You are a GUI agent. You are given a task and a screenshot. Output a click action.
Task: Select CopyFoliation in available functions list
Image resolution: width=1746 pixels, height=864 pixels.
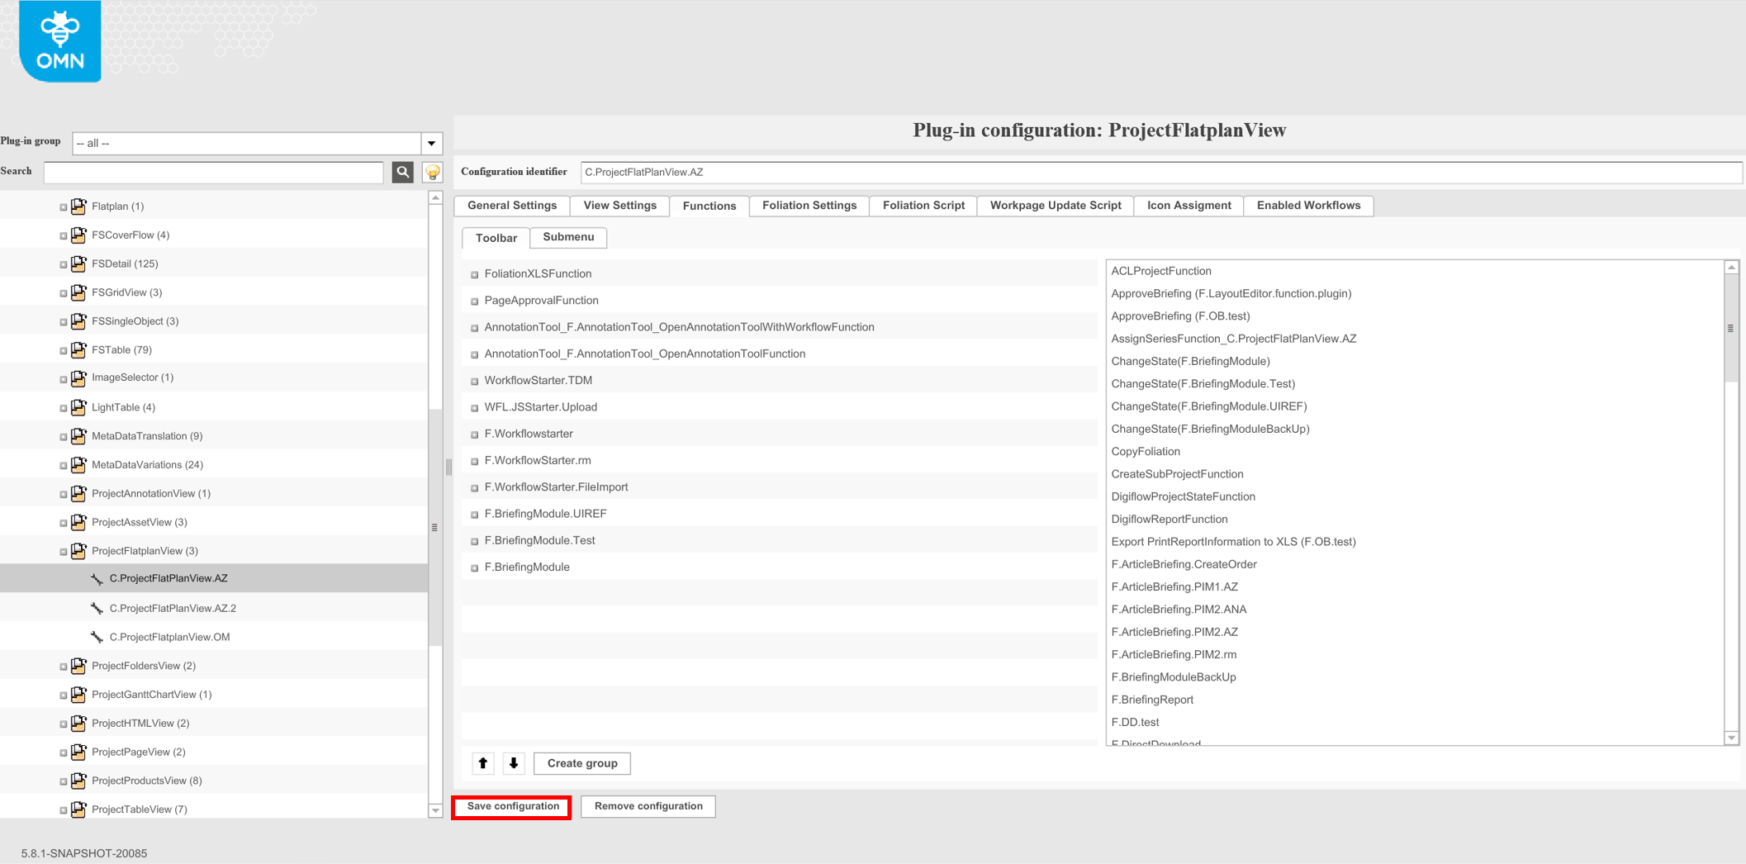click(x=1146, y=452)
